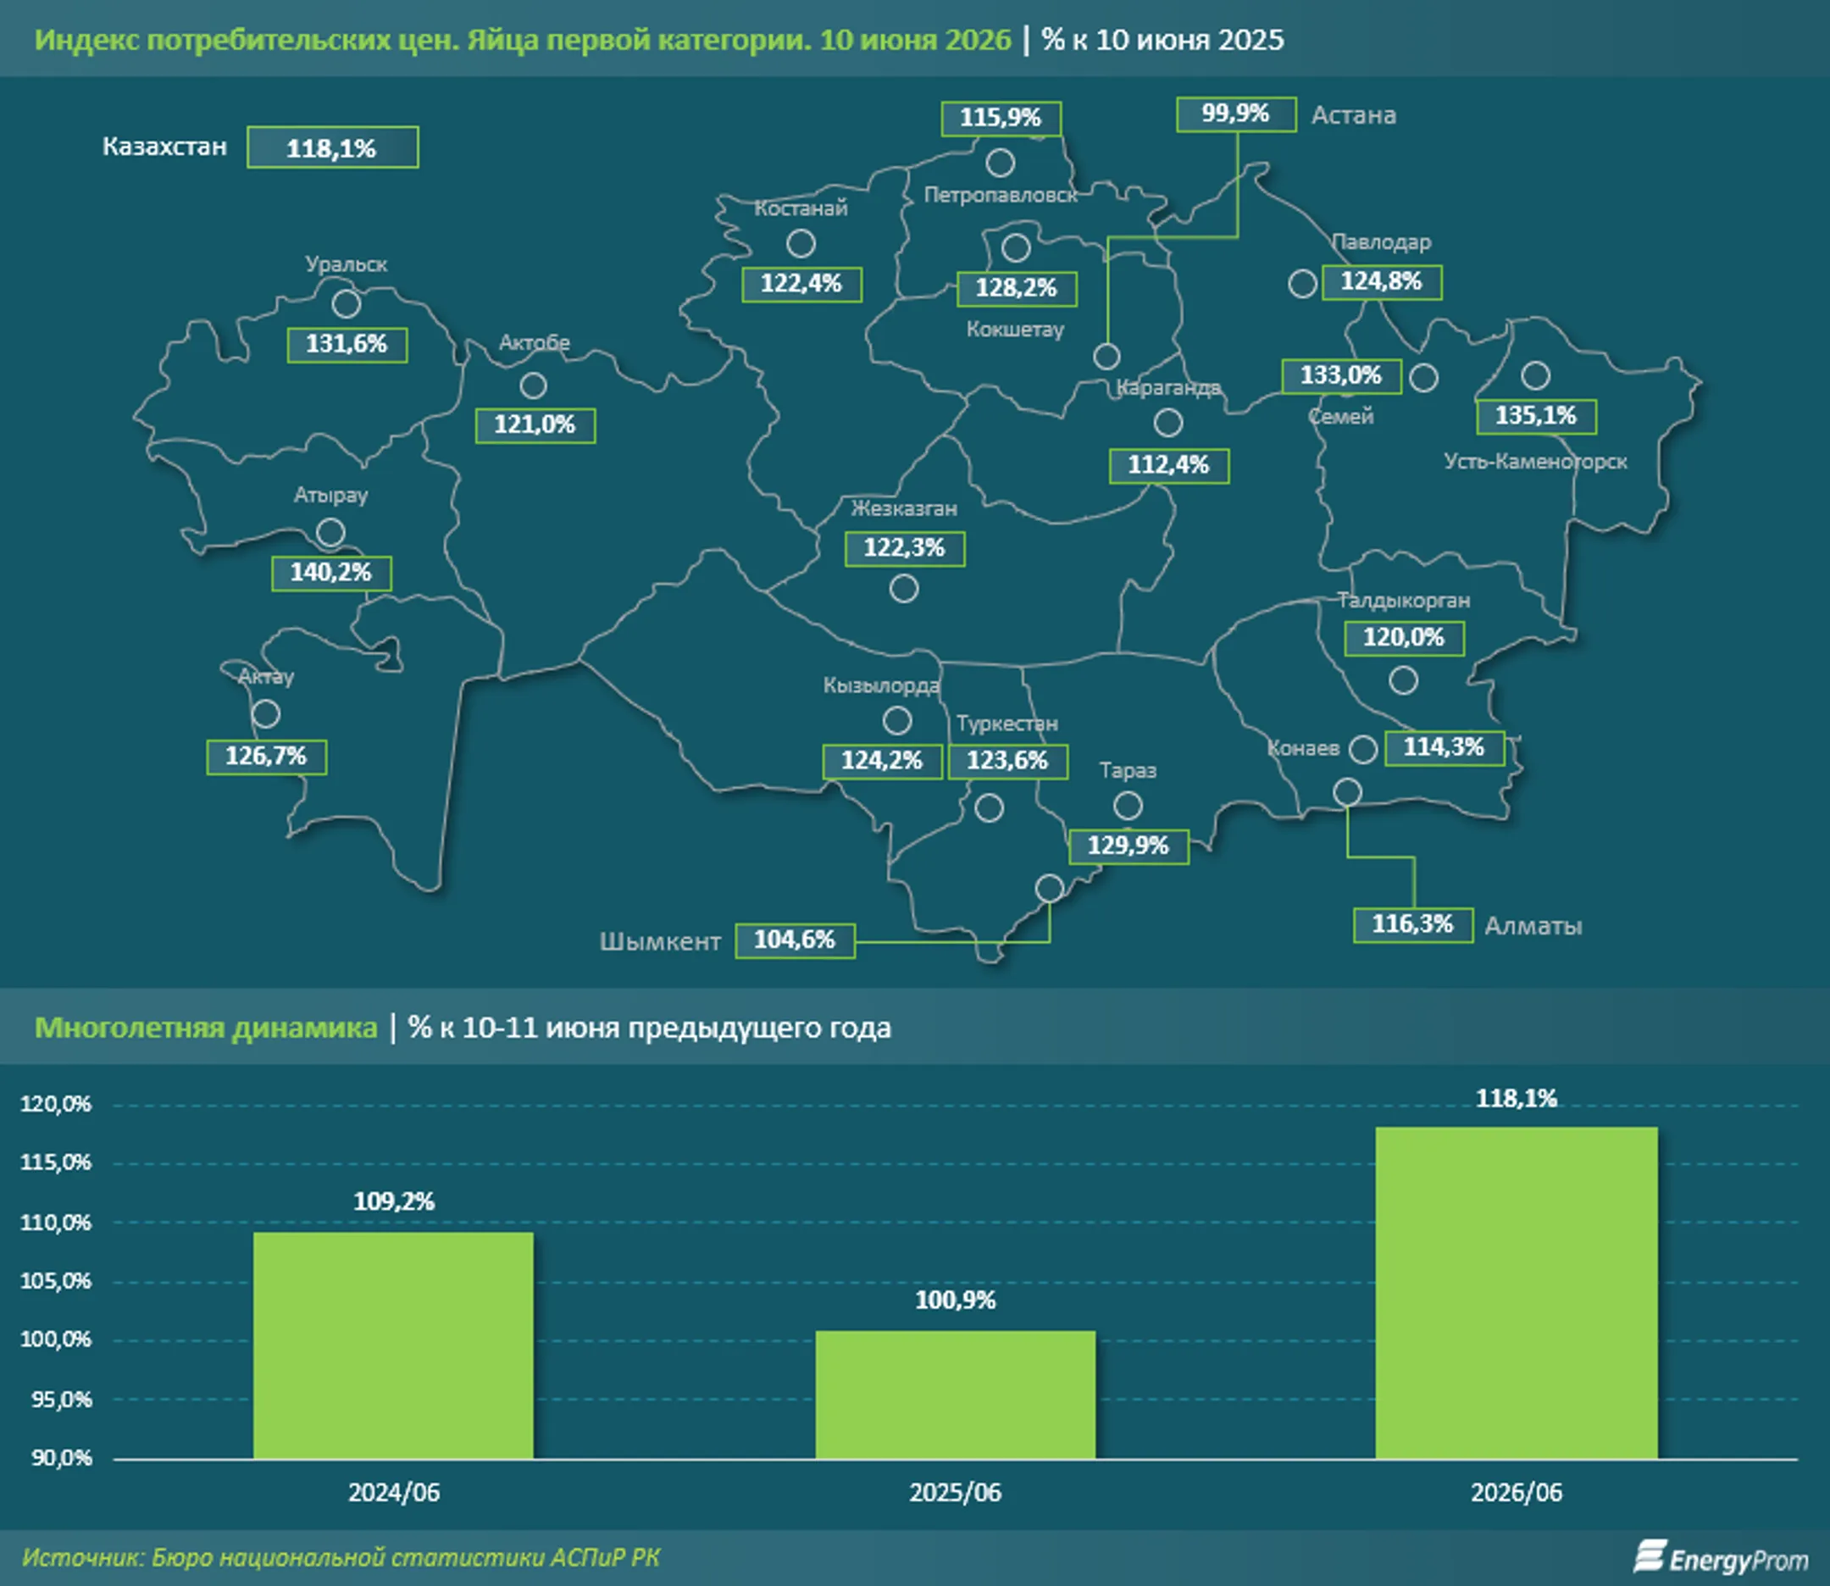This screenshot has width=1830, height=1586.
Task: Click the Kazakhstan 118,1% value box
Action: (x=333, y=147)
